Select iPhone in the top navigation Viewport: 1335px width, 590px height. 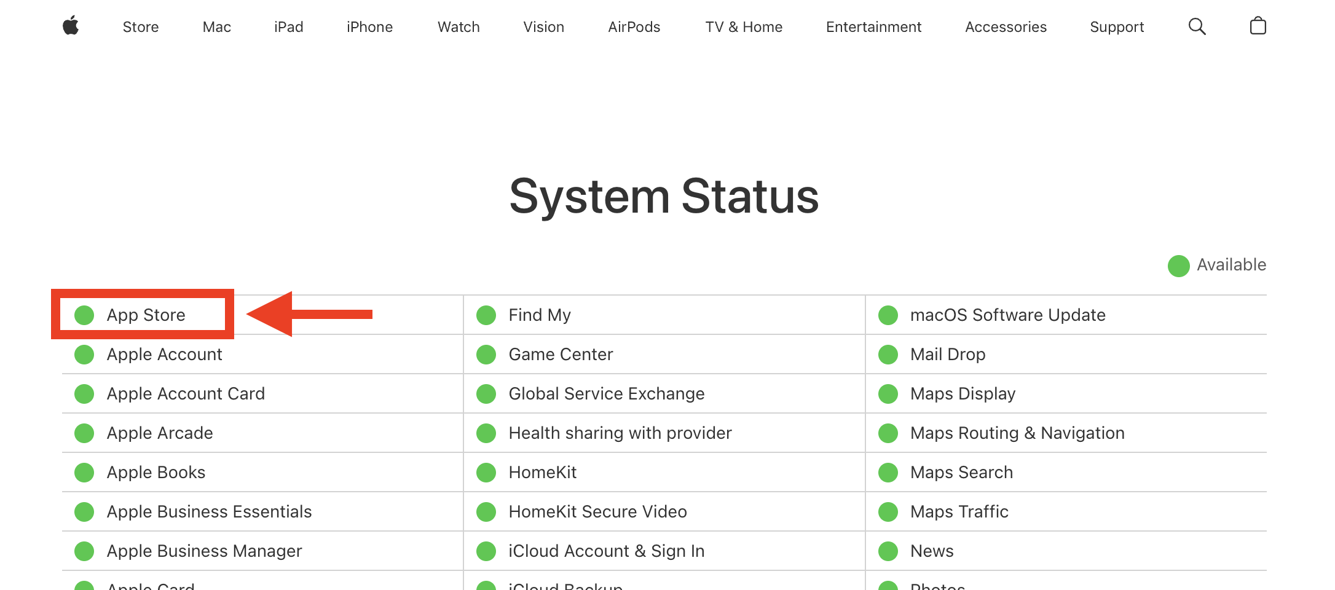369,27
